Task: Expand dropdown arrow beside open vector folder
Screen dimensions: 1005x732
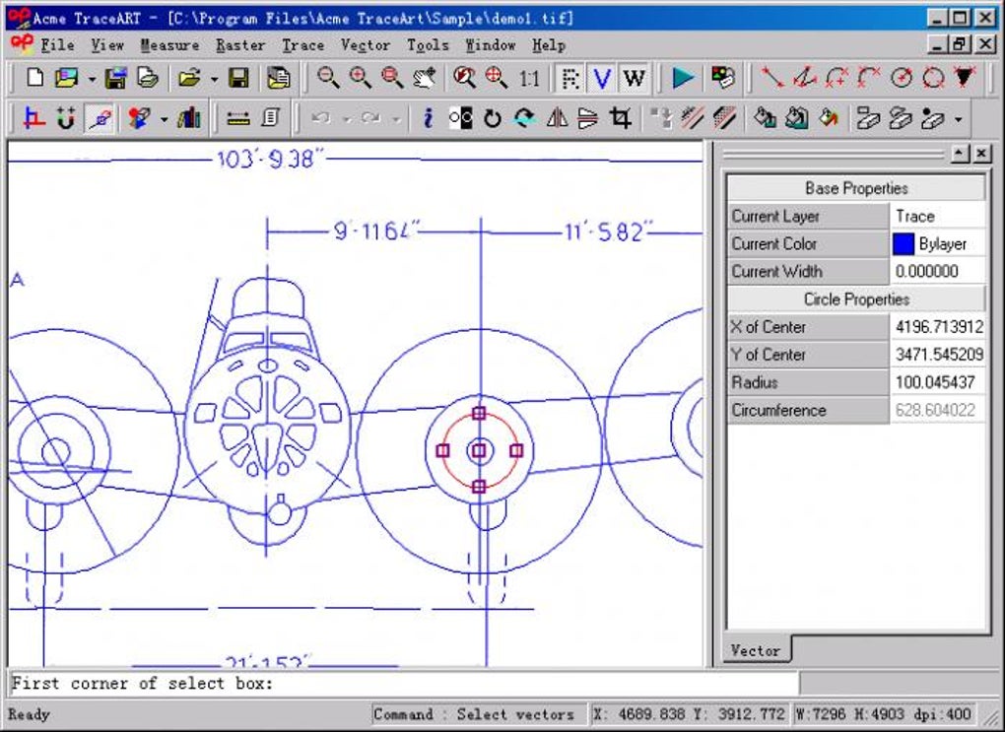Action: point(214,80)
